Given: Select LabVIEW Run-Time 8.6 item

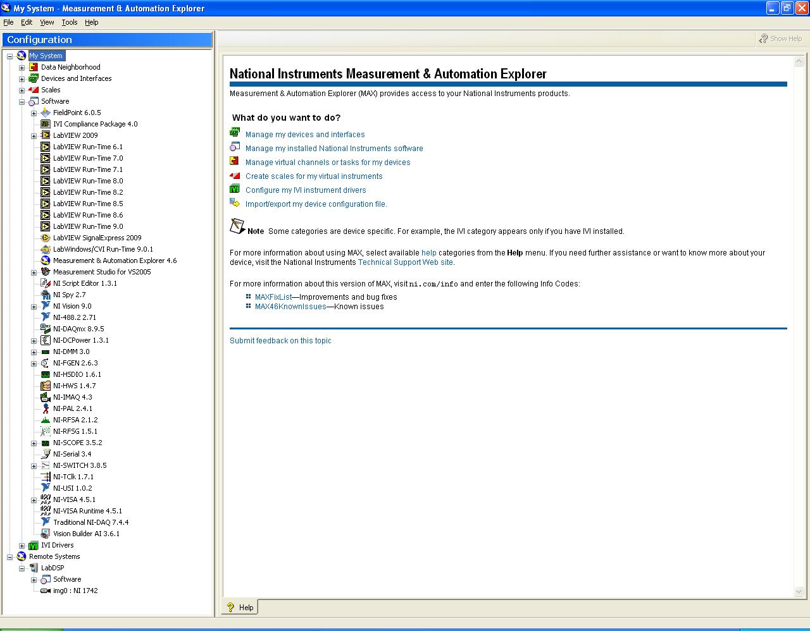Looking at the screenshot, I should tap(88, 215).
